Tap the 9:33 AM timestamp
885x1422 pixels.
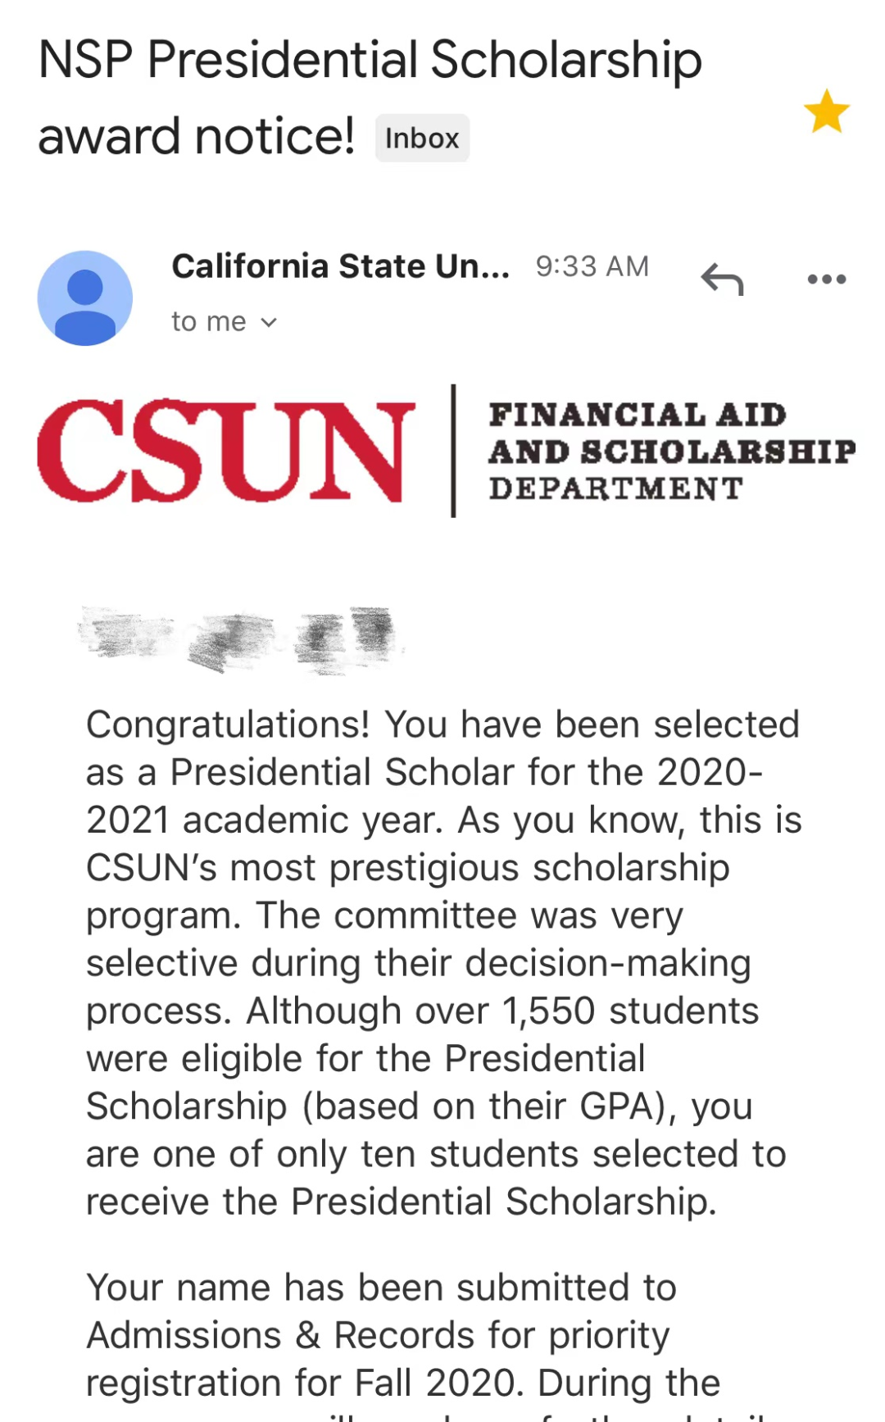coord(592,266)
